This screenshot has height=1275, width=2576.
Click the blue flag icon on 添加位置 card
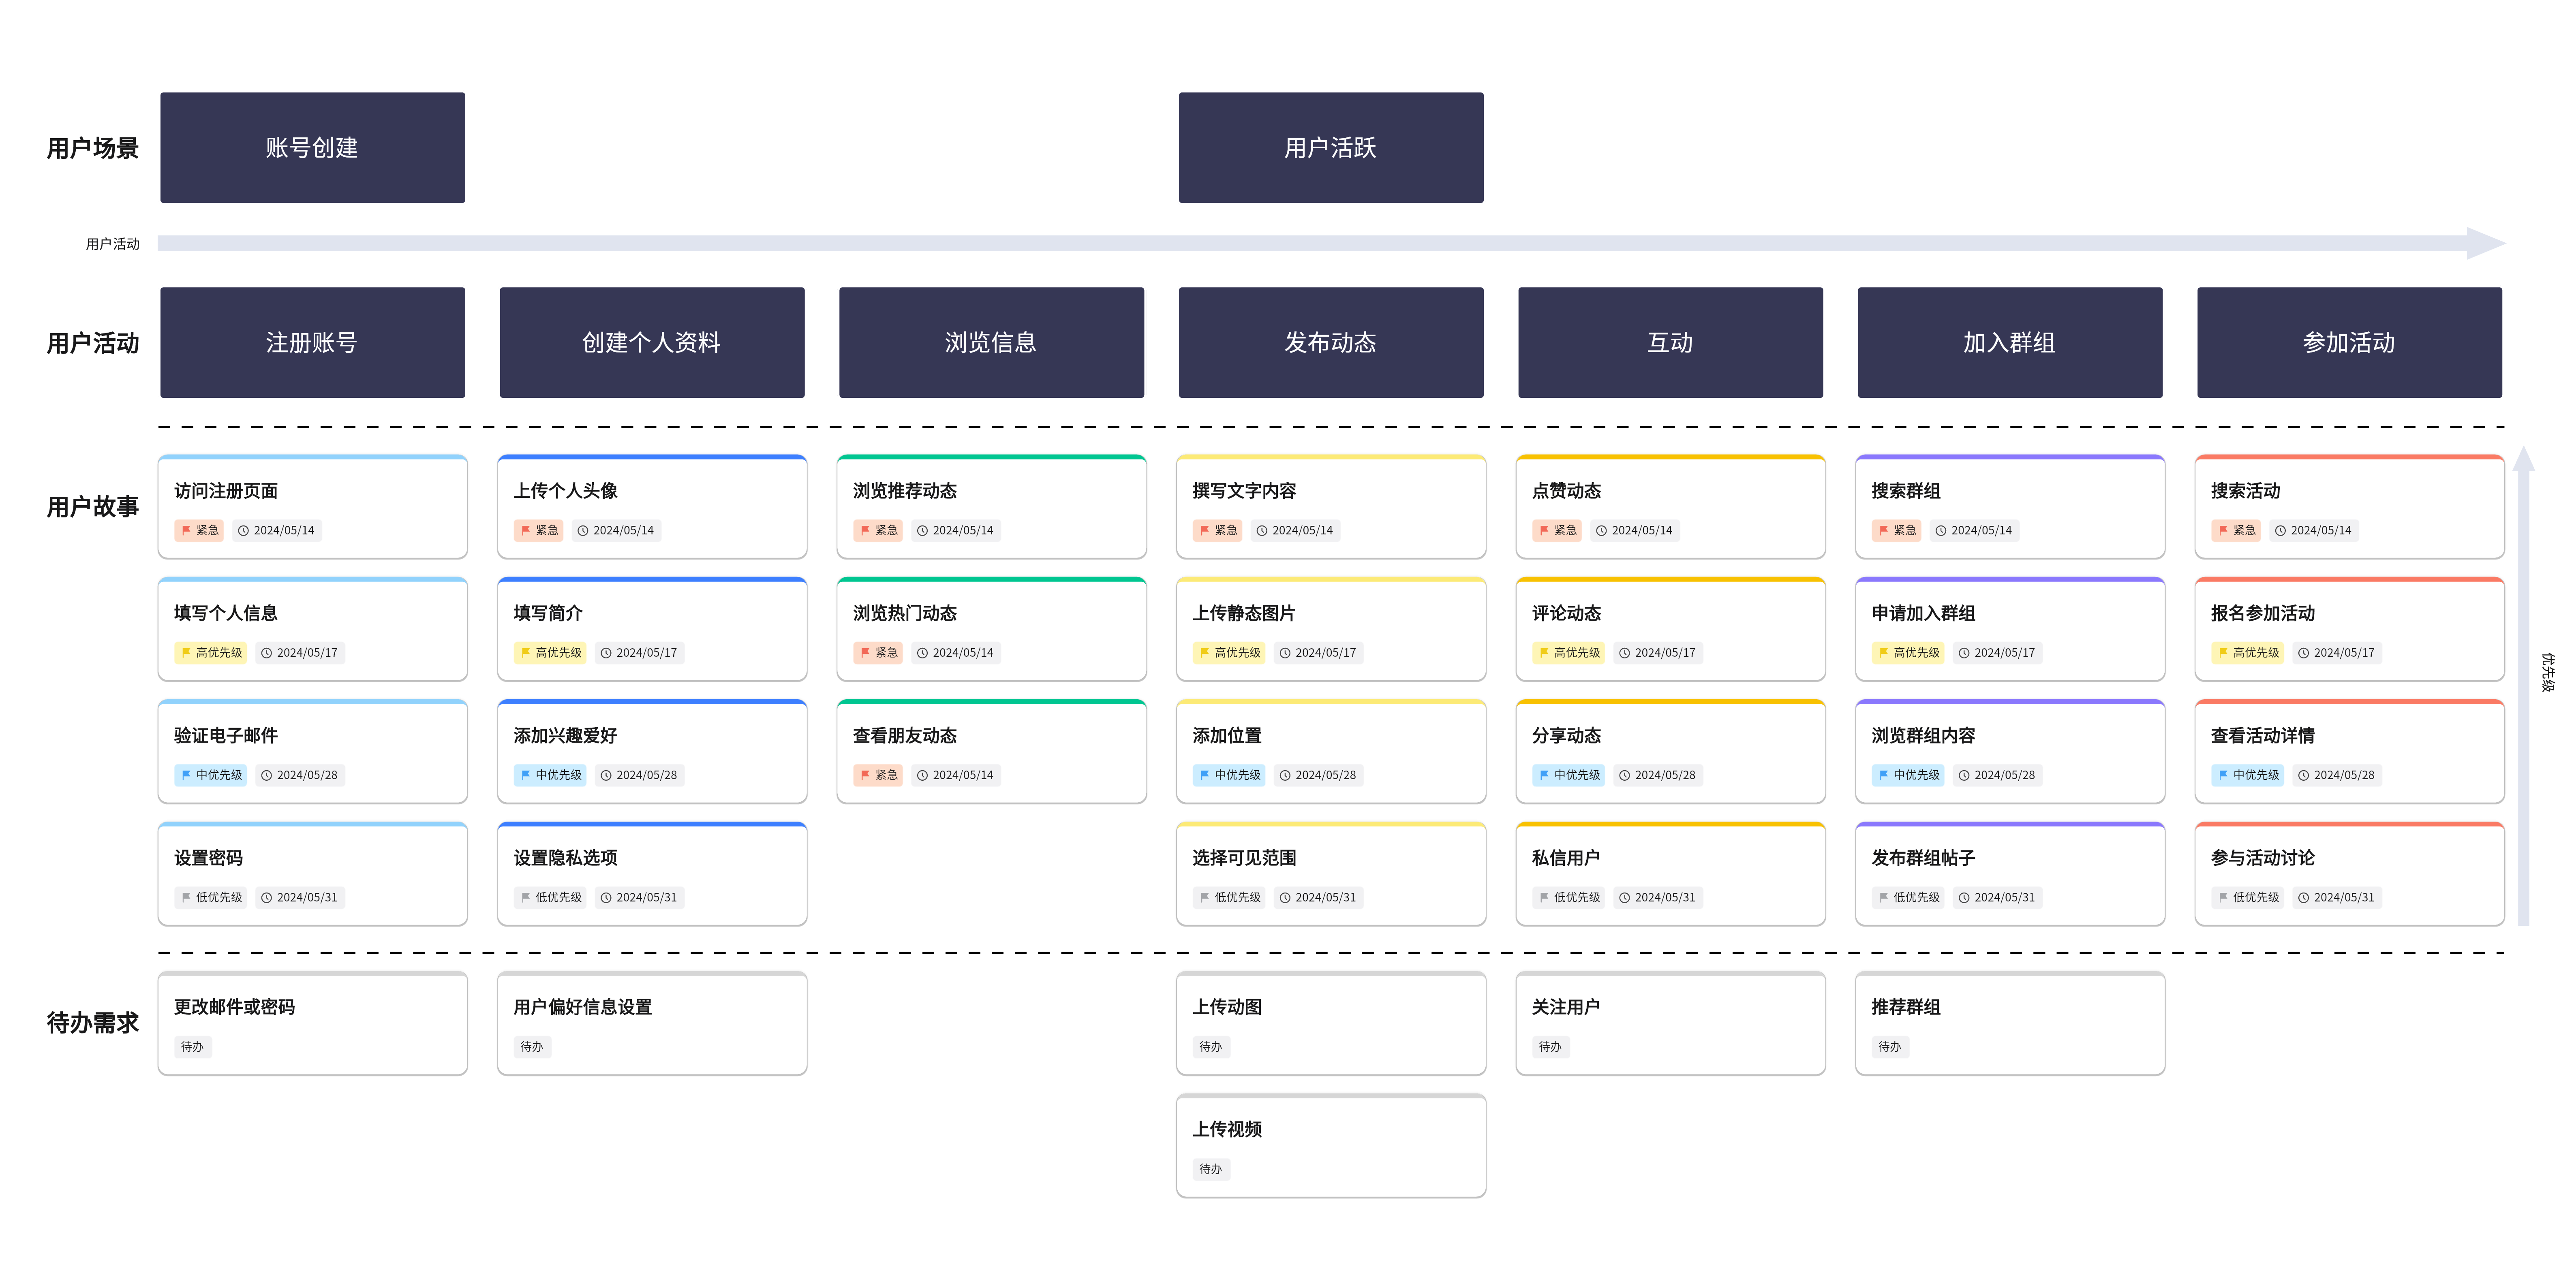(x=1204, y=775)
